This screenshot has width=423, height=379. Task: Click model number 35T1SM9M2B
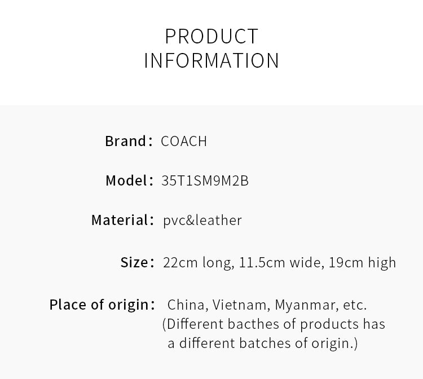(x=205, y=180)
